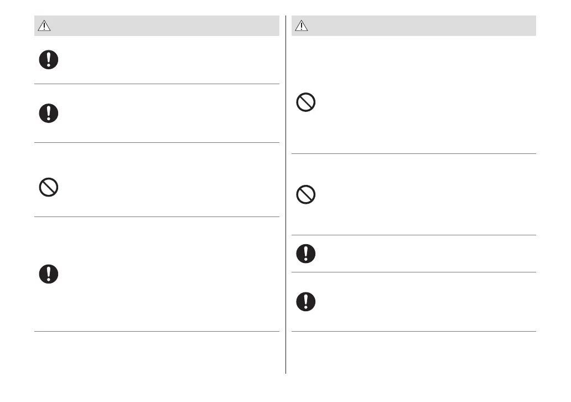The image size is (571, 402).
Task: Click the bottom divider line of the left column
Action: [157, 332]
